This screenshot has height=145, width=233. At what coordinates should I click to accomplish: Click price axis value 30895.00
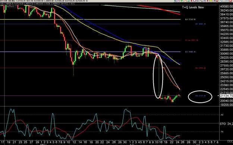(x=226, y=50)
